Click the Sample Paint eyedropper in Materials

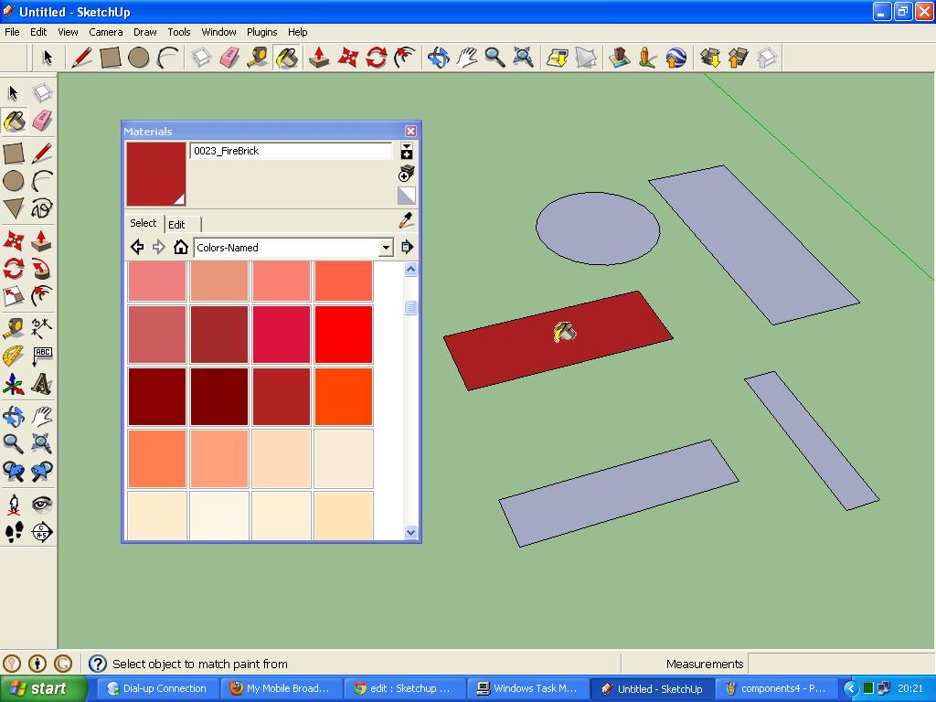pos(406,220)
